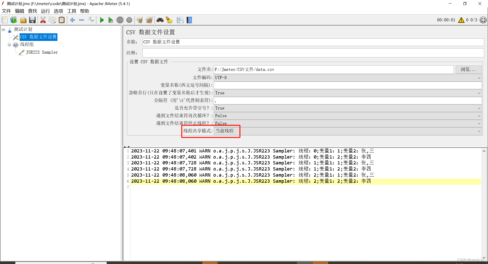488x264 pixels.
Task: Open the 运行 menu
Action: click(45, 11)
